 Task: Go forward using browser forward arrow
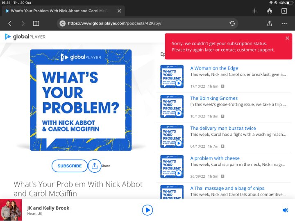23,23
